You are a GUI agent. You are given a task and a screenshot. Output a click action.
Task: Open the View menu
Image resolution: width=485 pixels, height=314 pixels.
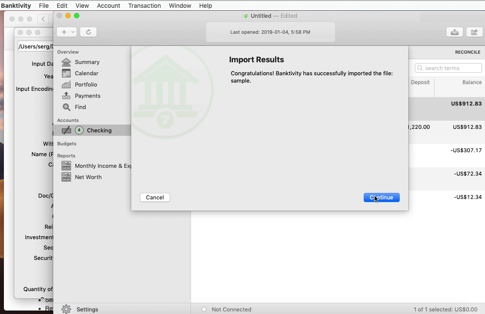[x=82, y=6]
